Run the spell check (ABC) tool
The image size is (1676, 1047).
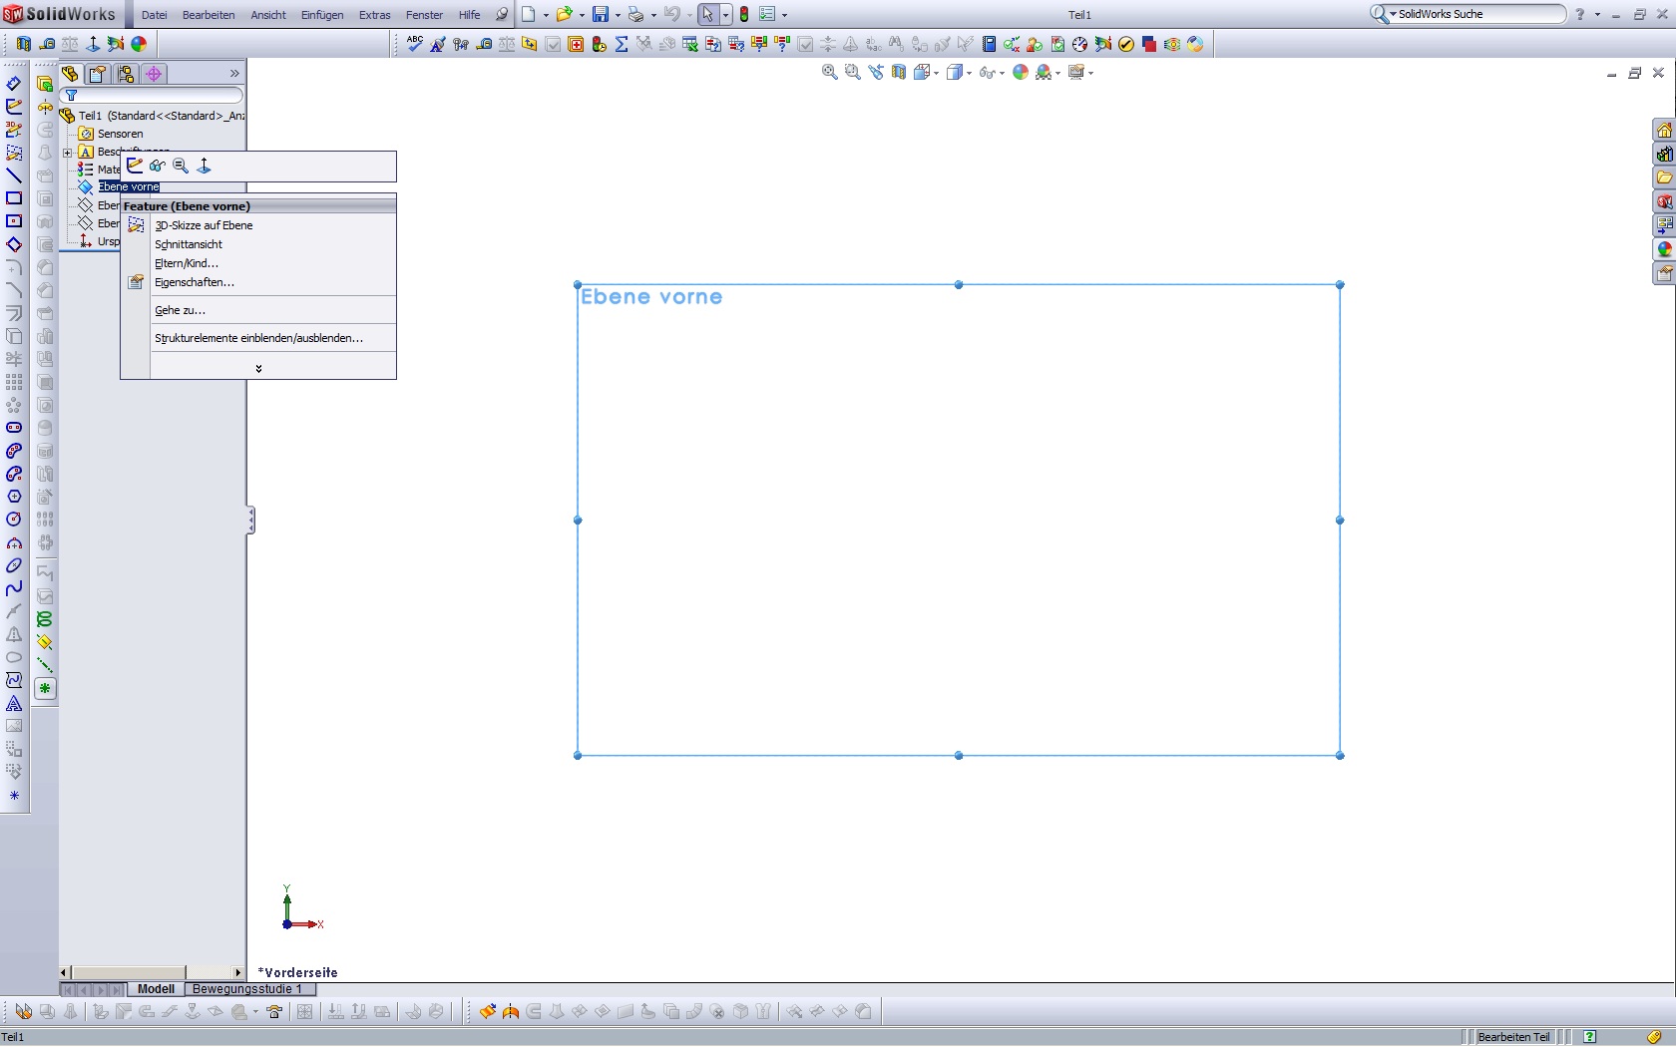pos(414,44)
